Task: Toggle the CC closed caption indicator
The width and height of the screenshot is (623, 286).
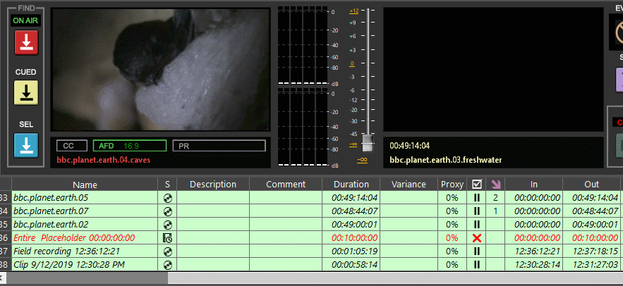Action: pos(72,146)
